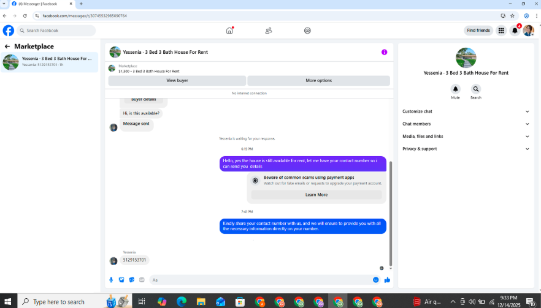Click More options button
Screen dimensions: 541x308
point(318,80)
